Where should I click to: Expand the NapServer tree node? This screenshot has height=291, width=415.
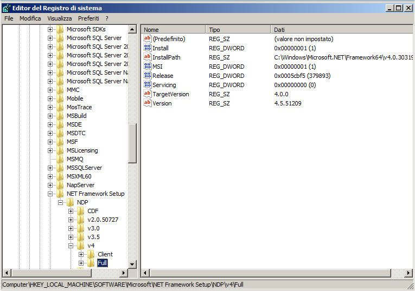pyautogui.click(x=50, y=185)
